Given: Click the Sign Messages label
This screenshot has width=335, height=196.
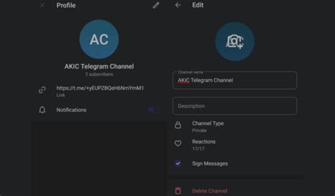Looking at the screenshot, I should pyautogui.click(x=210, y=163).
